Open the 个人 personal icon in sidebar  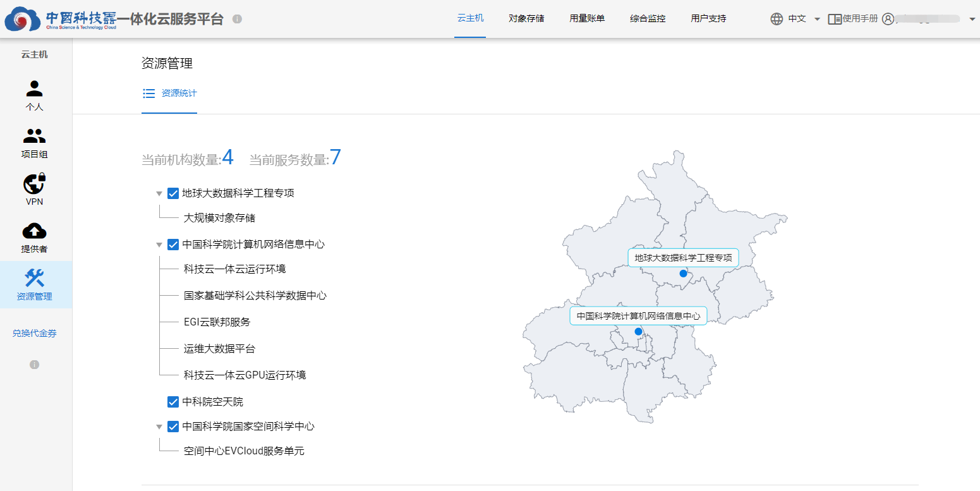35,88
